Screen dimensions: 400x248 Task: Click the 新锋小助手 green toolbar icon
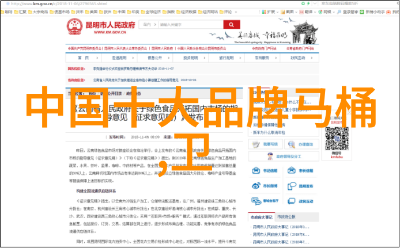[362, 12]
